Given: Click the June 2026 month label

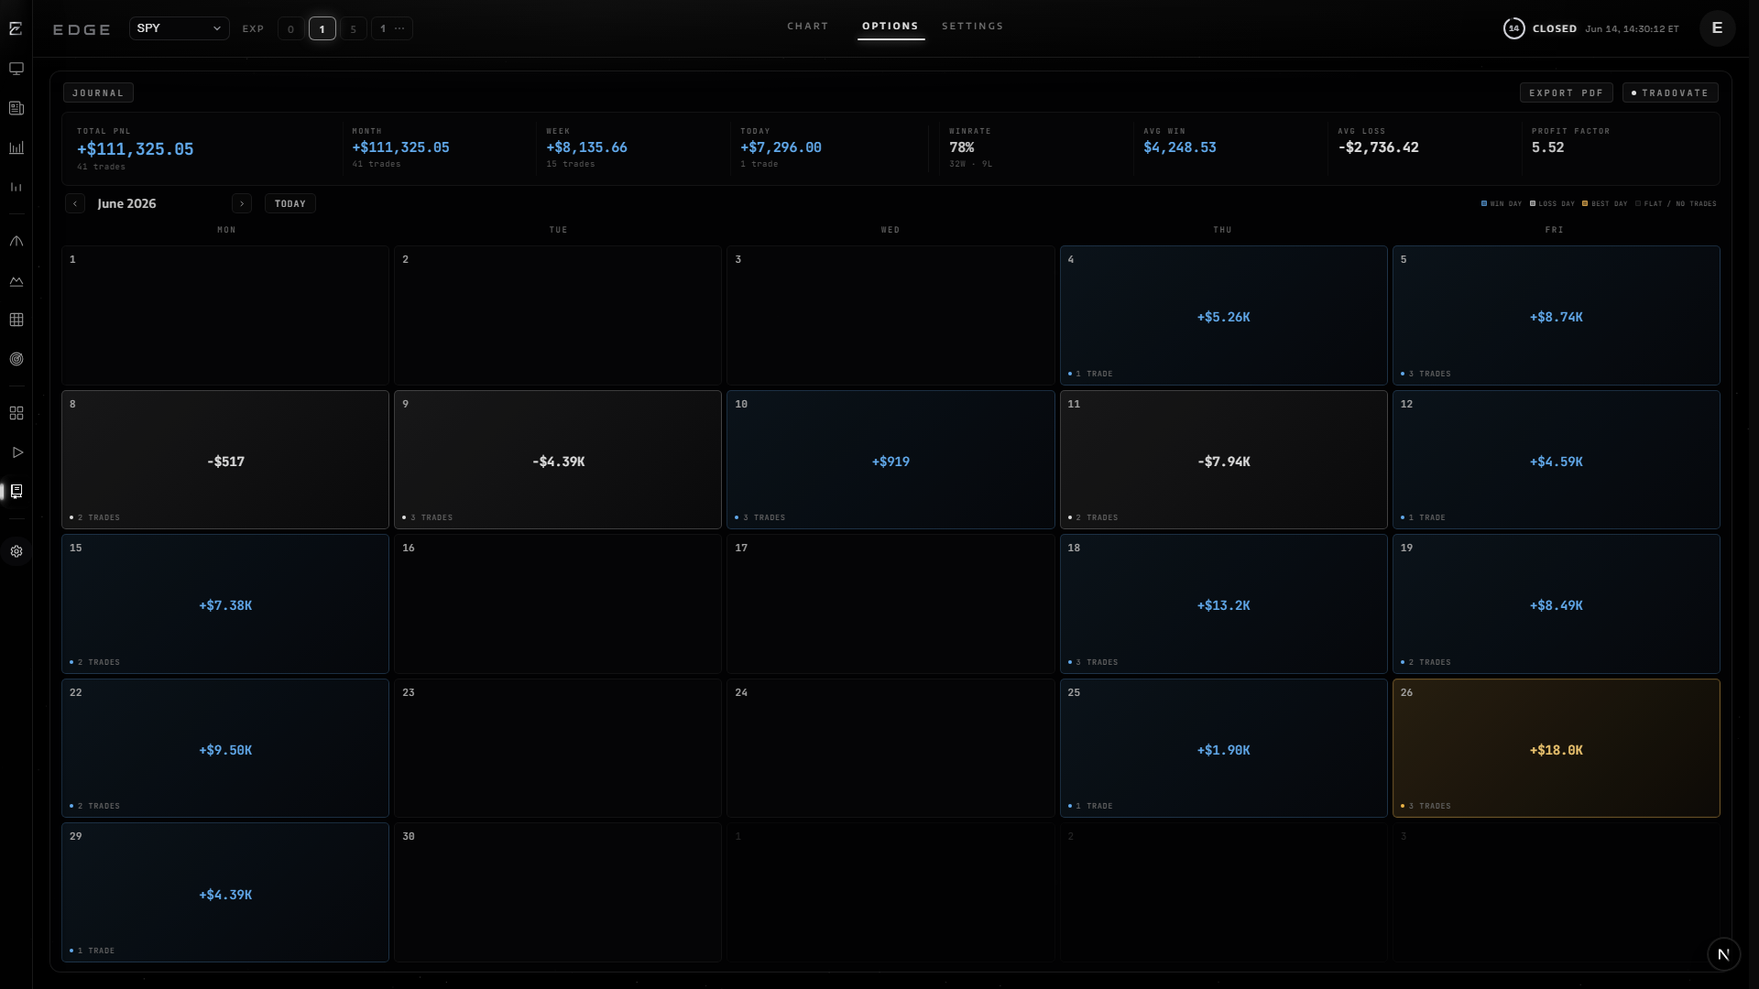Looking at the screenshot, I should [127, 204].
